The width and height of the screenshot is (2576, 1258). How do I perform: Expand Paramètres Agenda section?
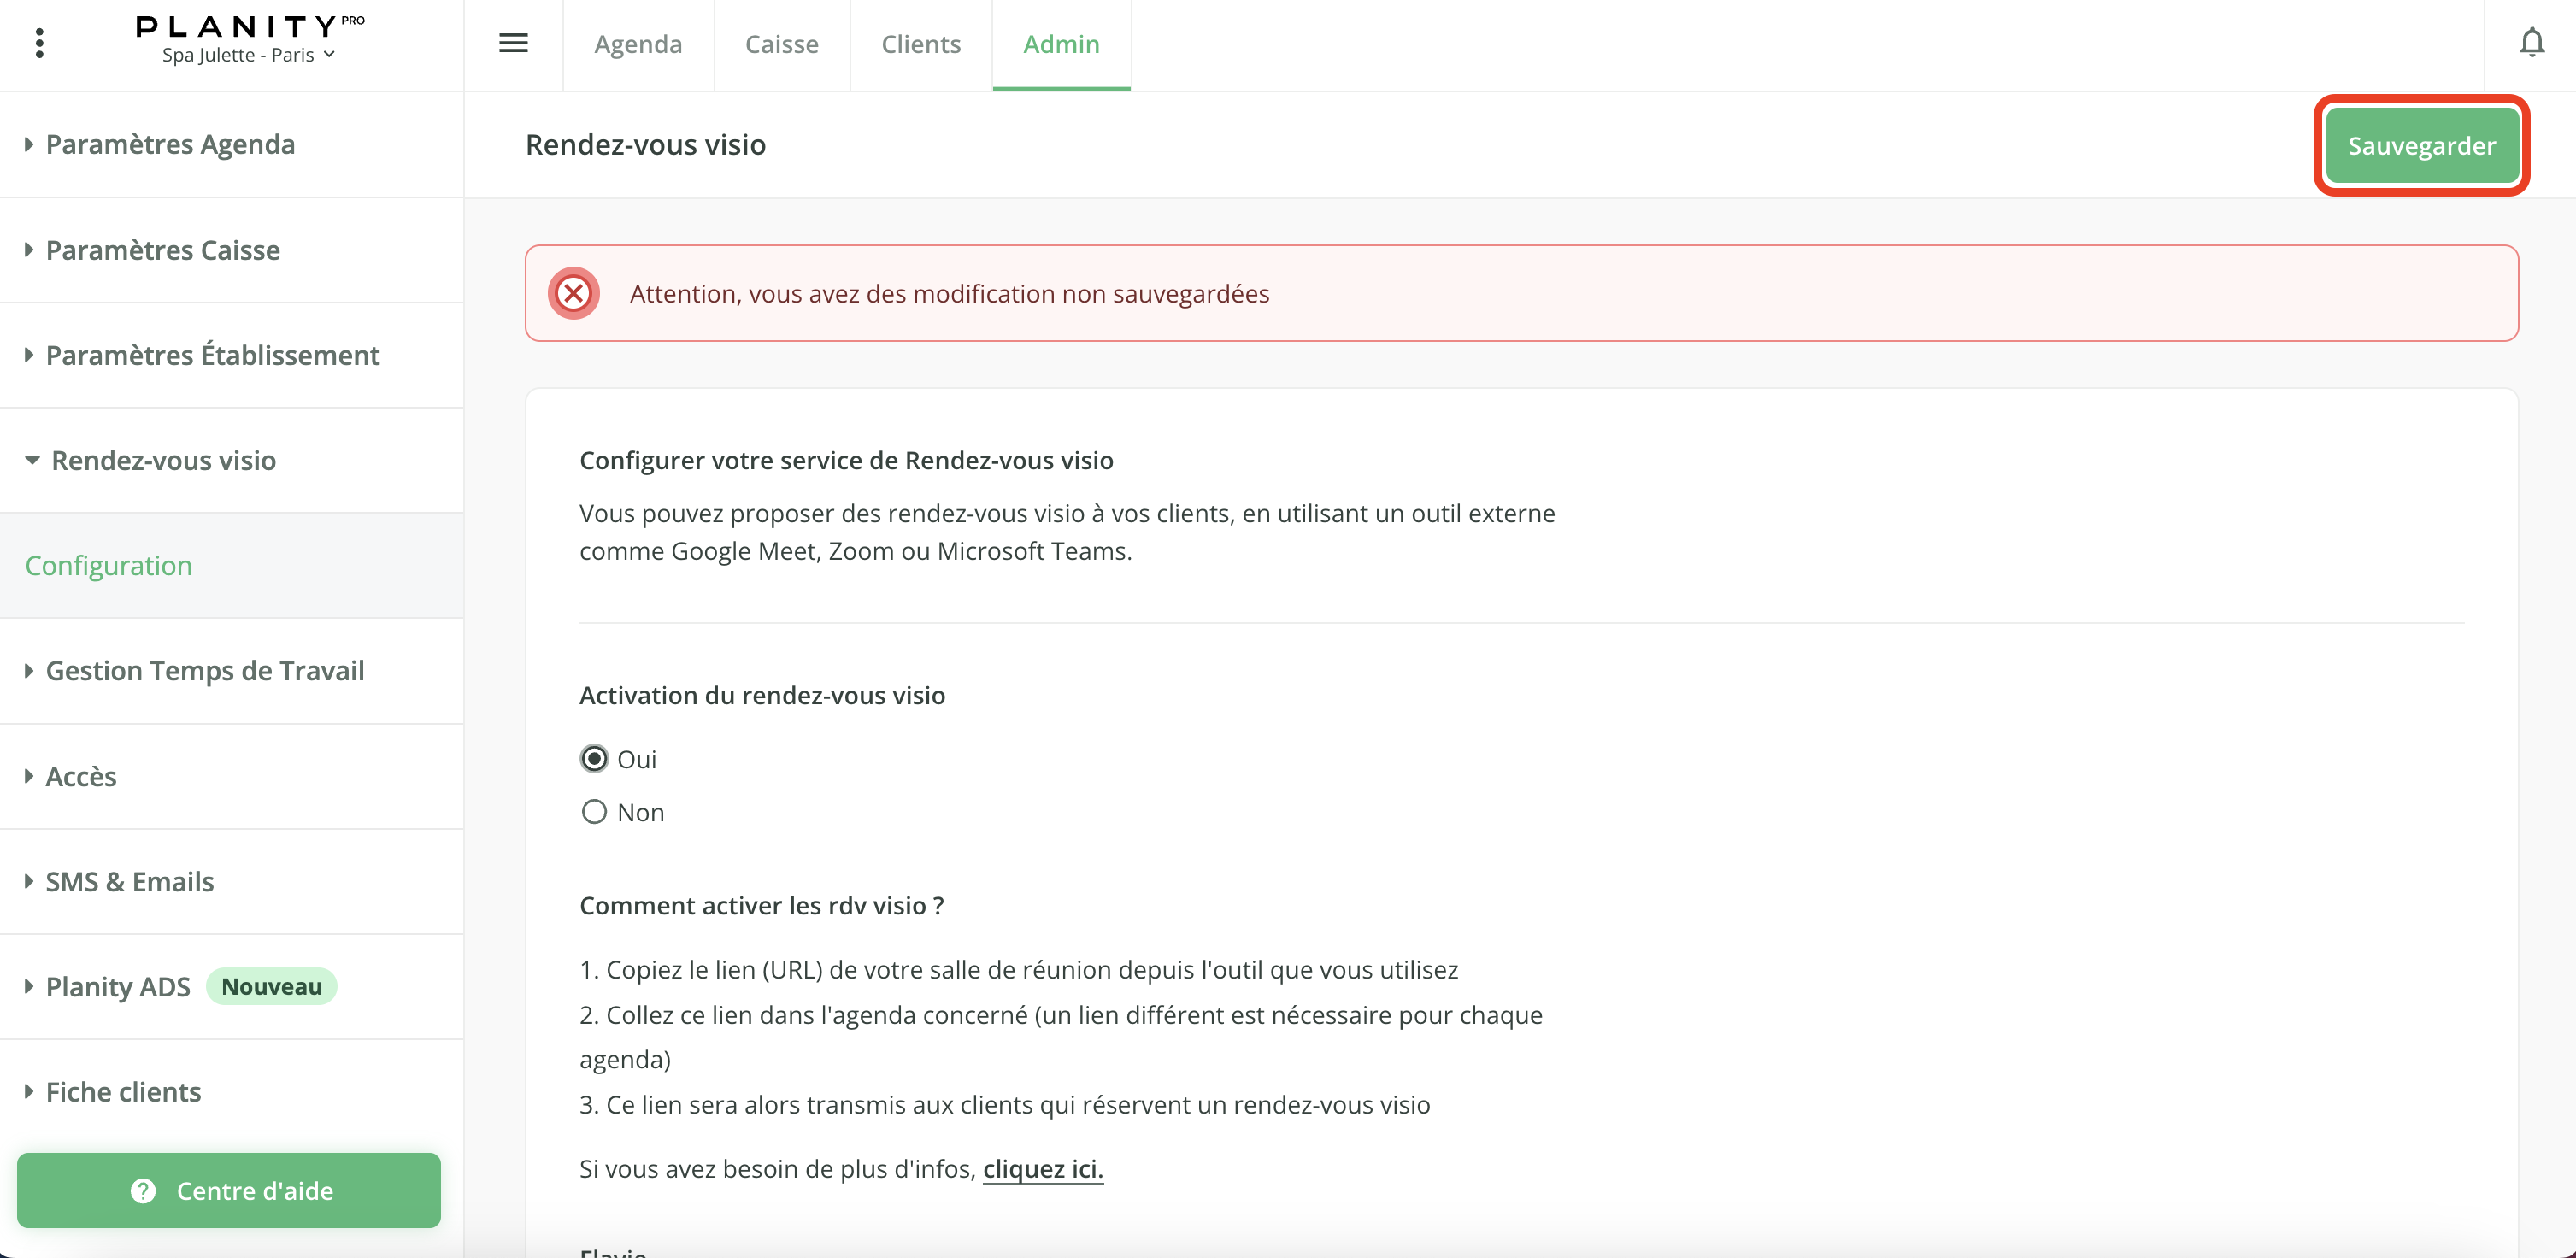pos(170,145)
